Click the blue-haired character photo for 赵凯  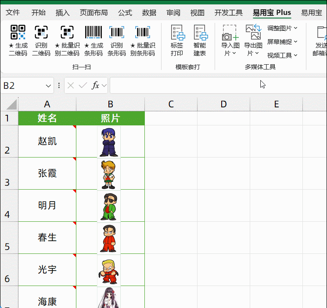[109, 142]
